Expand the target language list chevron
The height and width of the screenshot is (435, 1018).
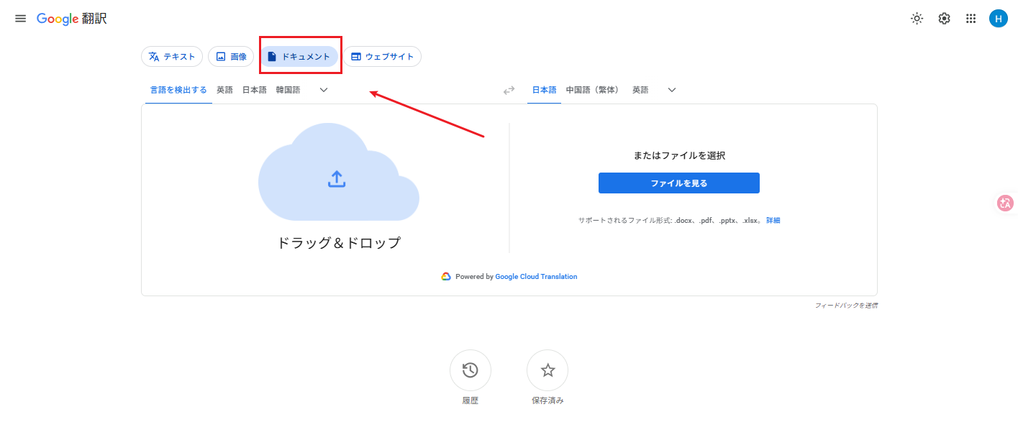click(x=672, y=90)
